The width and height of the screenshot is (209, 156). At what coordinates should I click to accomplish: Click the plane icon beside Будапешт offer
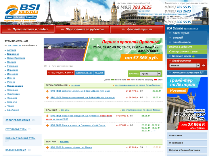pyautogui.click(x=47, y=147)
